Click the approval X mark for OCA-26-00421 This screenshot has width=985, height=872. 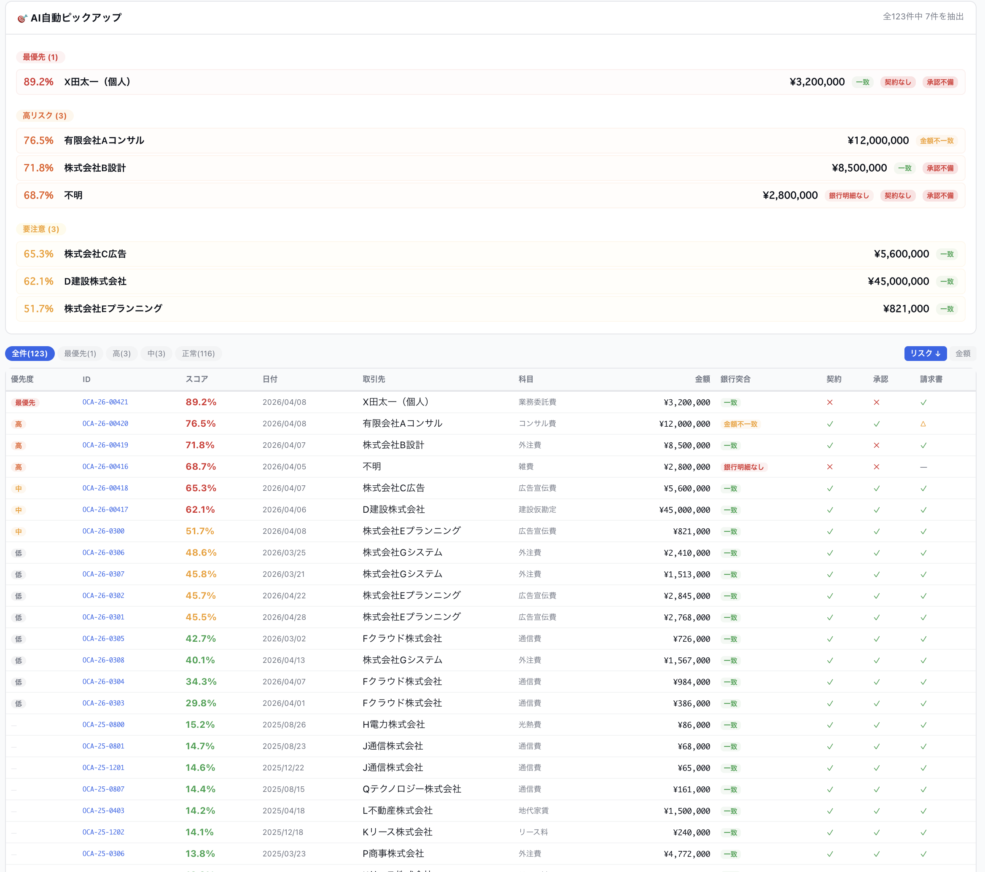(x=877, y=402)
